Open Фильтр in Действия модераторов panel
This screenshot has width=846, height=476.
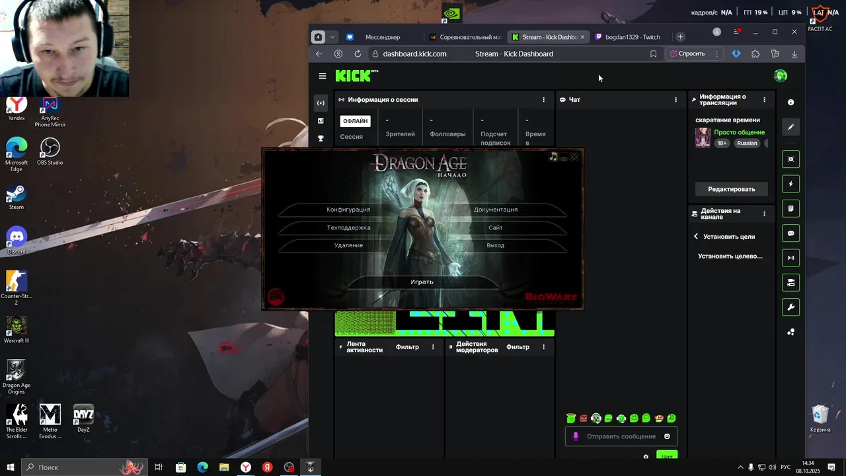tap(518, 346)
